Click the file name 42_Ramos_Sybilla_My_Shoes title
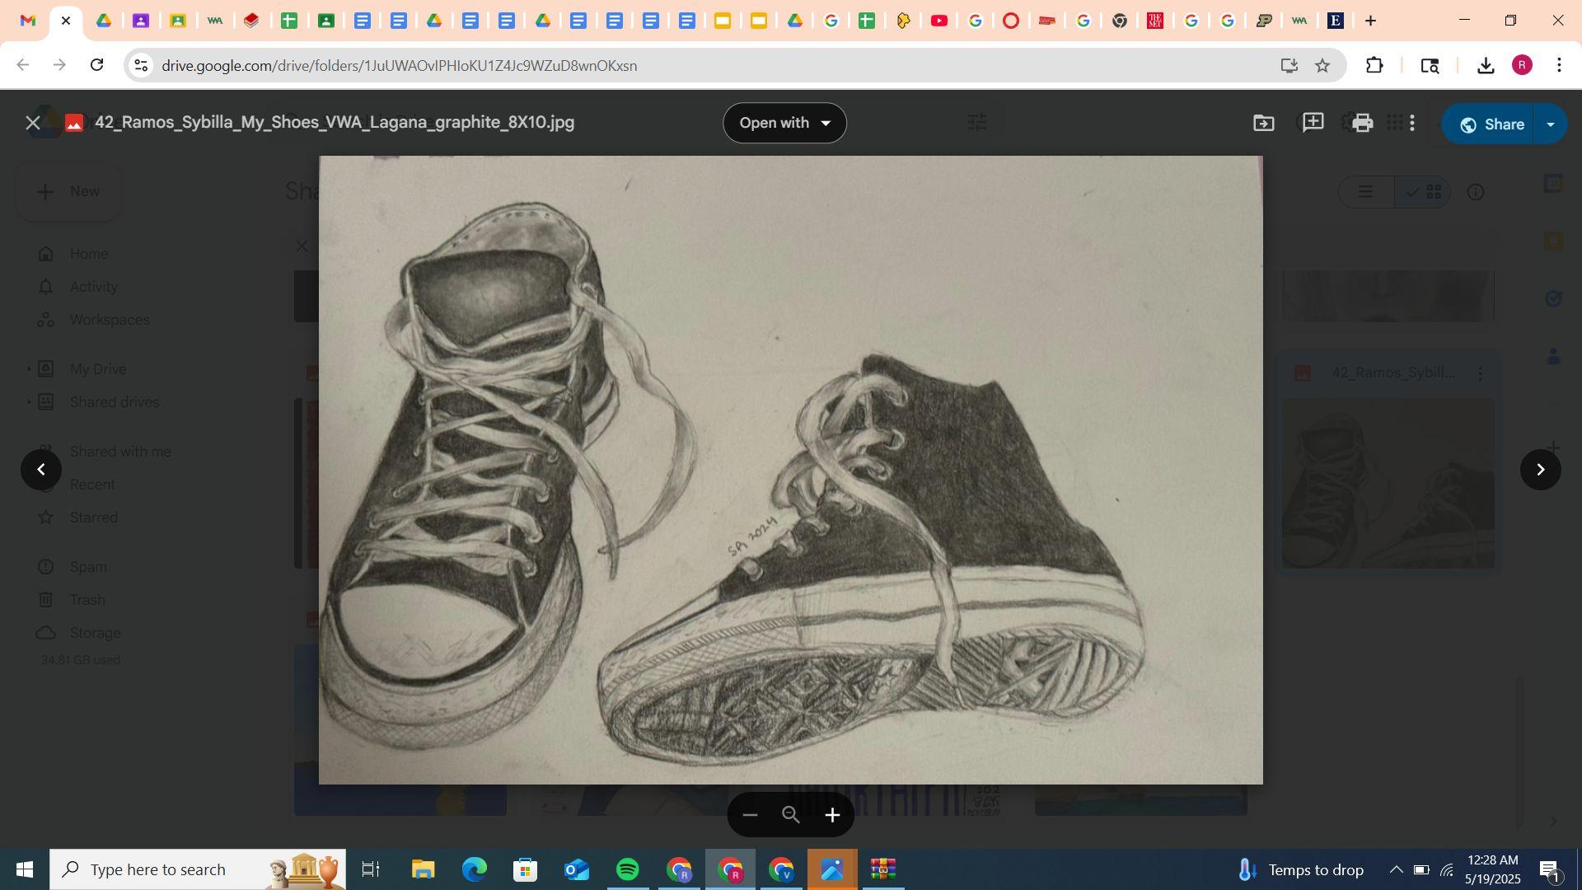The image size is (1582, 890). [x=335, y=123]
